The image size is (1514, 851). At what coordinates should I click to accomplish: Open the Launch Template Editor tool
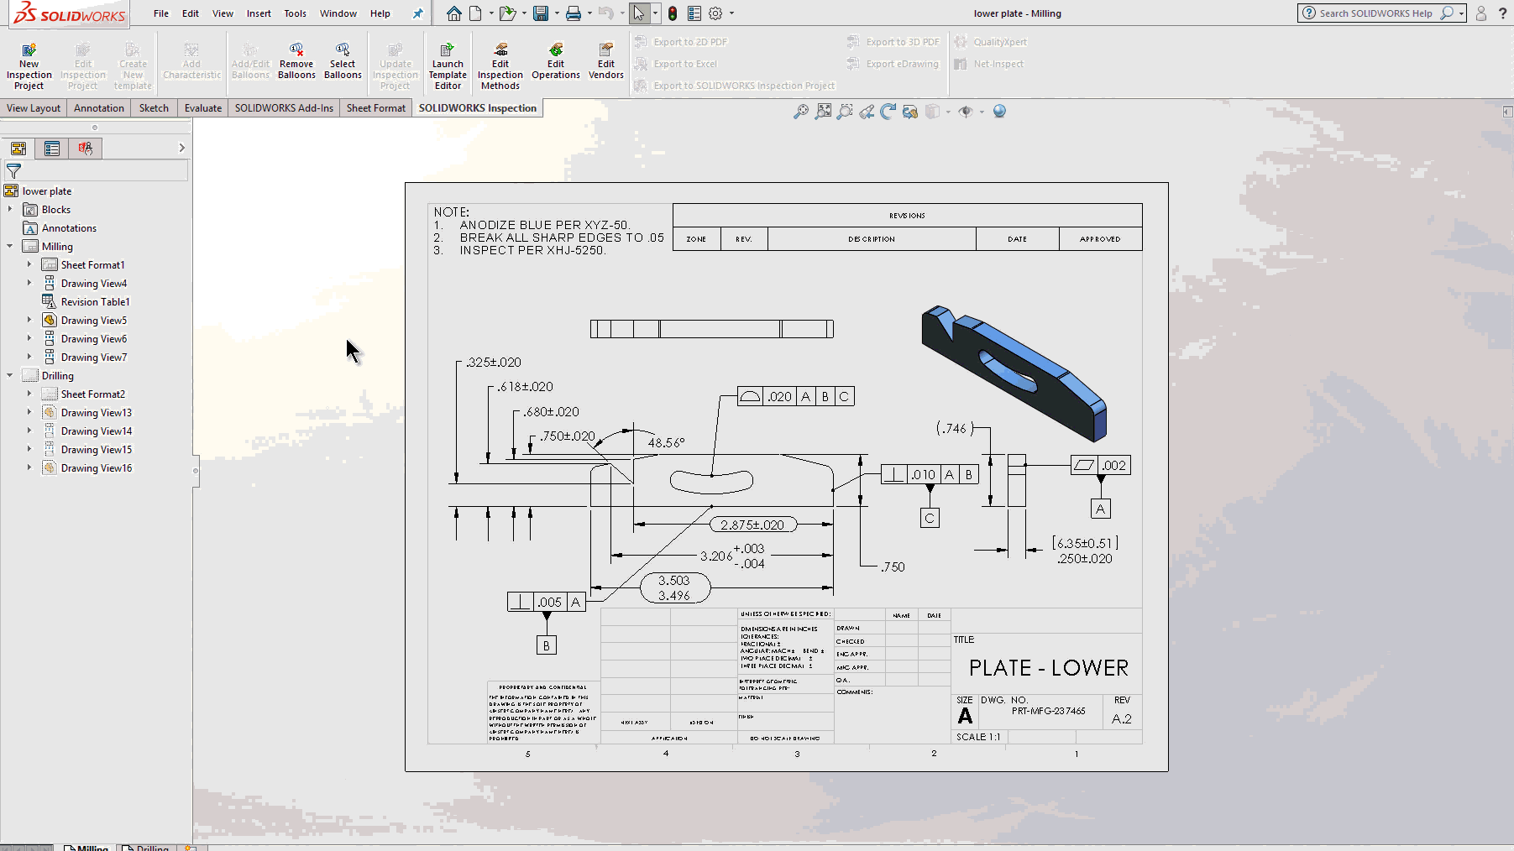(x=448, y=65)
